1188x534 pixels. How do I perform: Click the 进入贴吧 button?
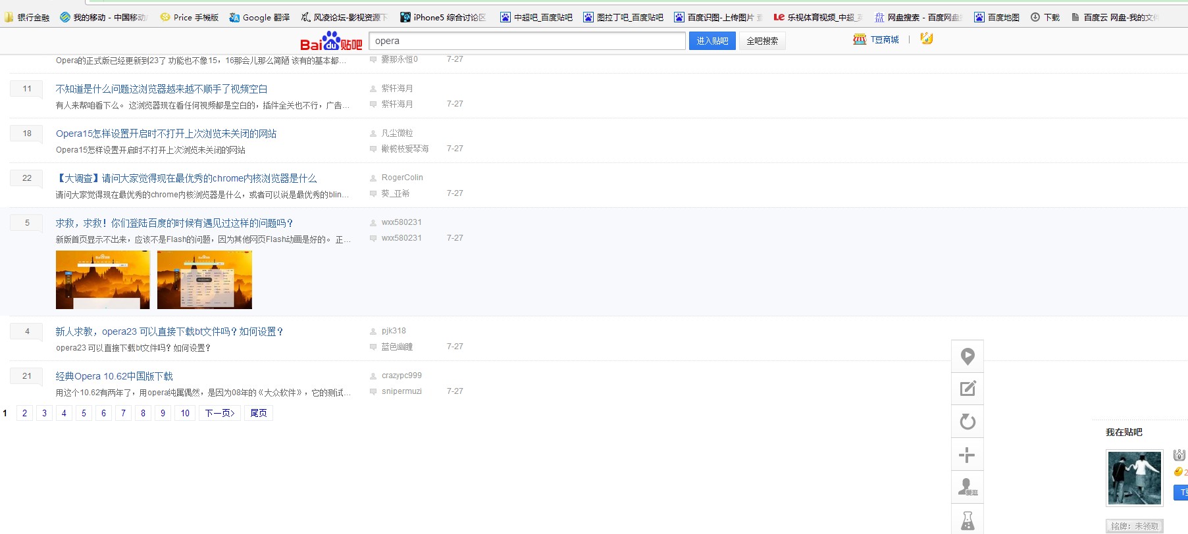tap(712, 41)
